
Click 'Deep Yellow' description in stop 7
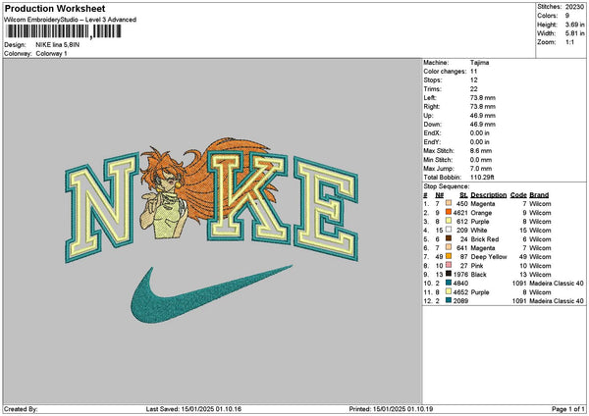[489, 257]
